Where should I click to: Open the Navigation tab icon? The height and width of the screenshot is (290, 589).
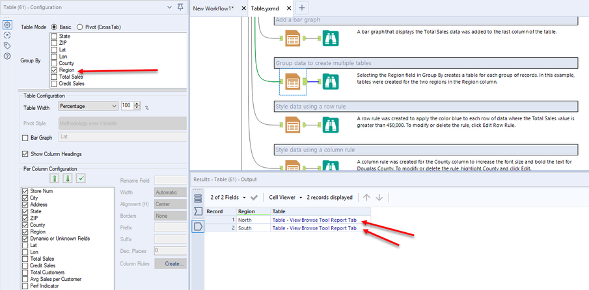7,35
